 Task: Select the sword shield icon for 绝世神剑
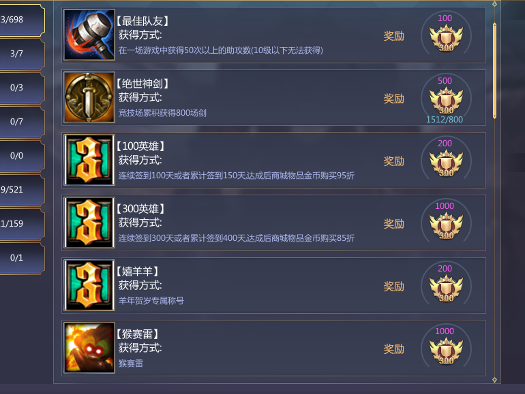89,97
